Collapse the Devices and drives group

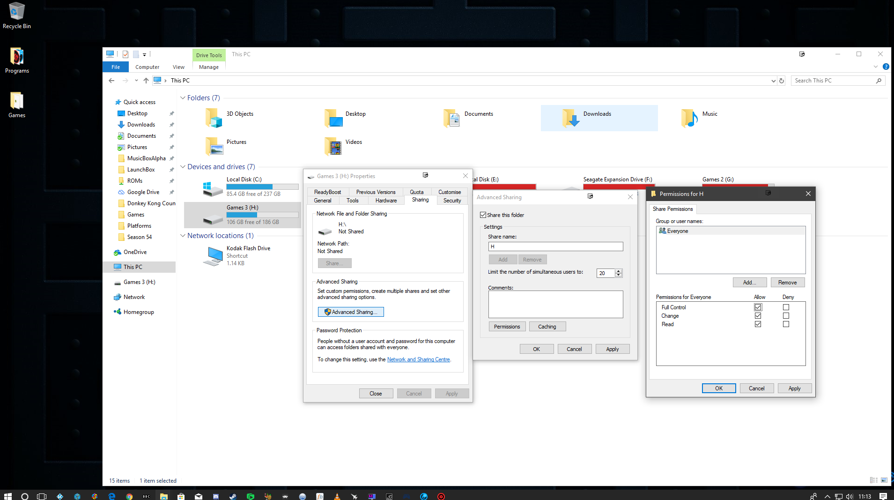point(183,167)
